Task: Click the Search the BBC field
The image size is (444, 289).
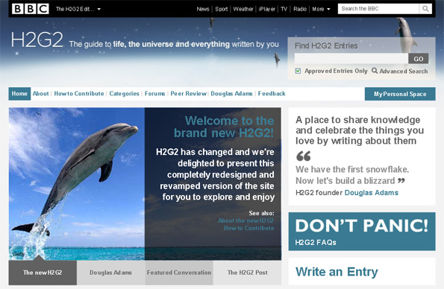Action: (378, 9)
